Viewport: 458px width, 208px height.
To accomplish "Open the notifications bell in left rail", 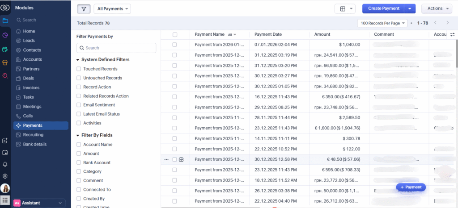I will click(x=5, y=164).
